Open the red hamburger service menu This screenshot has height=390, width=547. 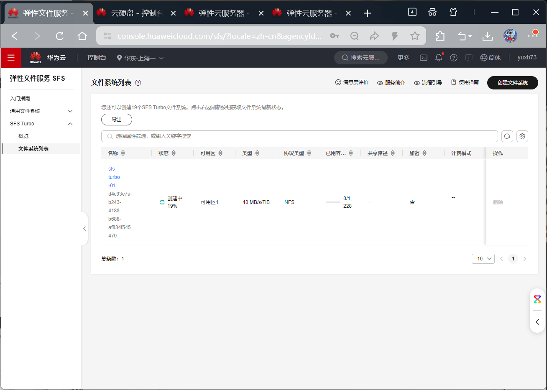(11, 58)
